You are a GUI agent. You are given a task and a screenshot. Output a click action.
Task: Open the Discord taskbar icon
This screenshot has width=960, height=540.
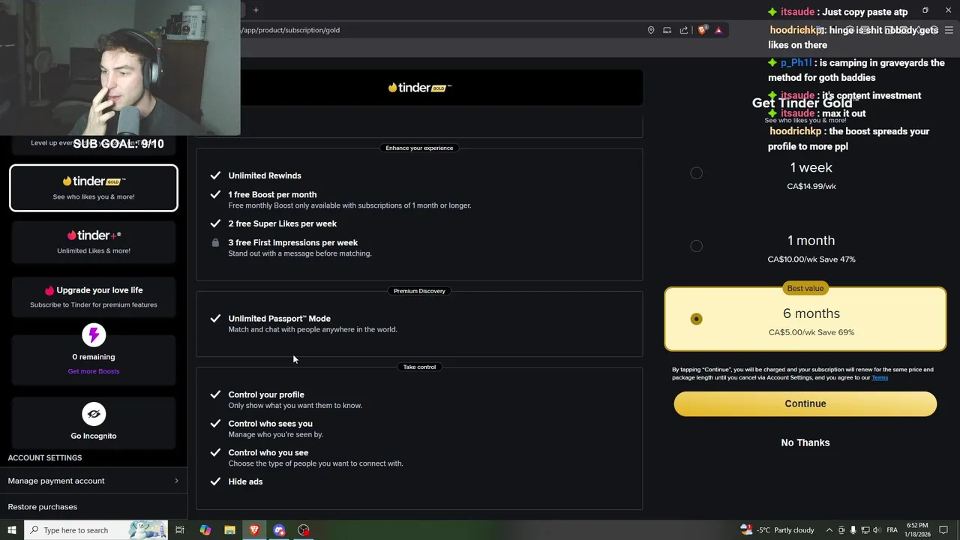click(x=279, y=530)
